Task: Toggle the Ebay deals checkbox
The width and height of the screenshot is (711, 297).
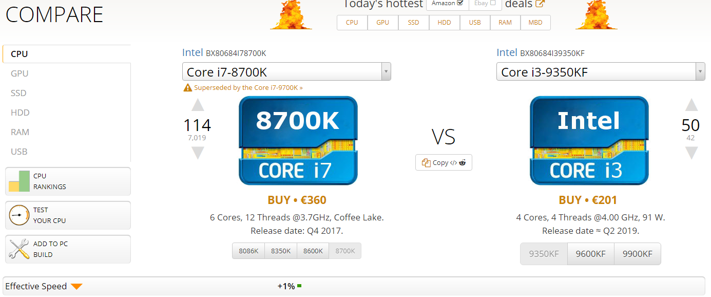Action: [493, 3]
